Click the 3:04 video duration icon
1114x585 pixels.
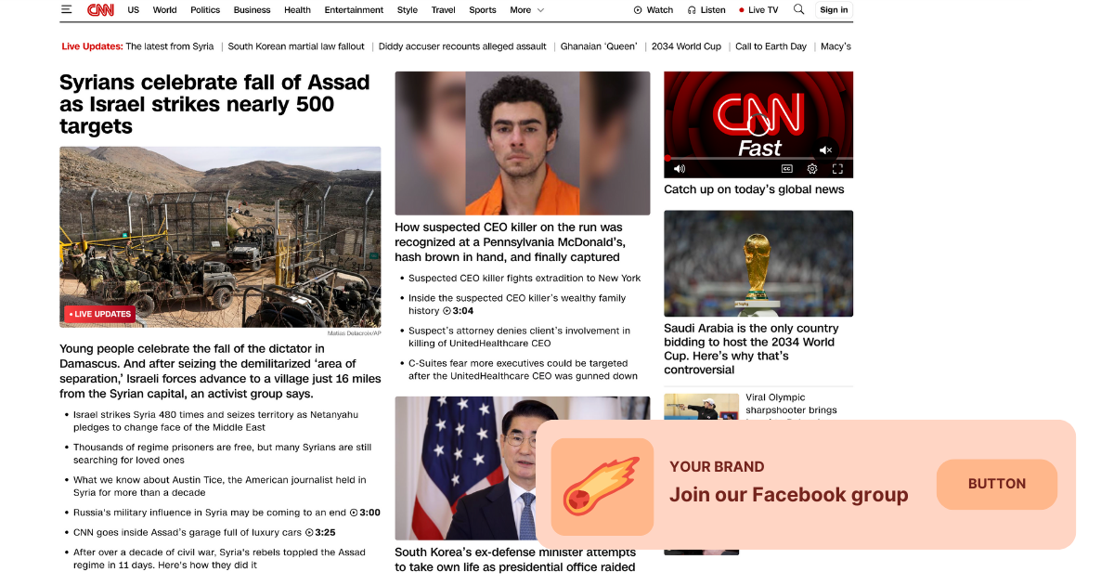[447, 311]
